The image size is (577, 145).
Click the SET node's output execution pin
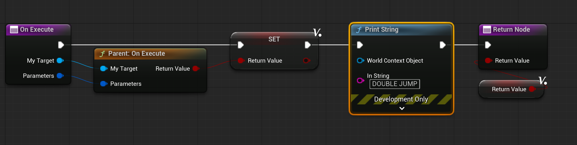point(308,45)
